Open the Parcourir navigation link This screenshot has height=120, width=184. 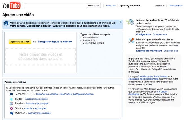point(110,6)
